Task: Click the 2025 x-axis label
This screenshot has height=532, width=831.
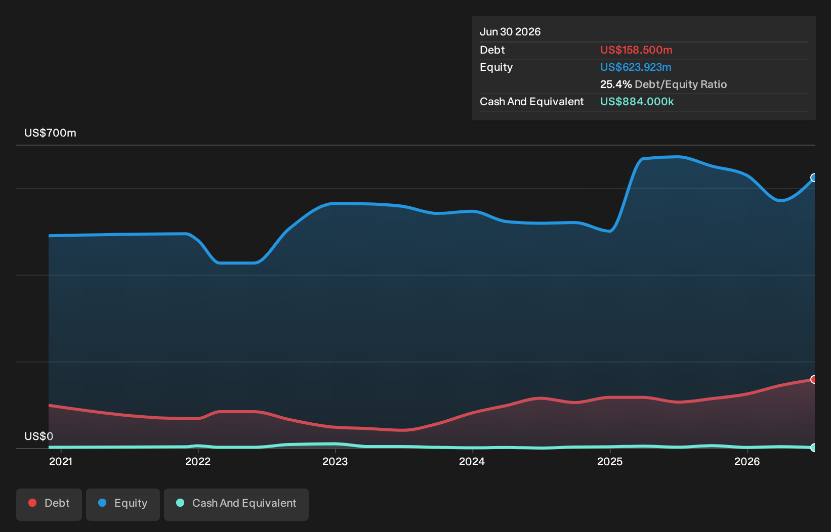Action: [610, 461]
